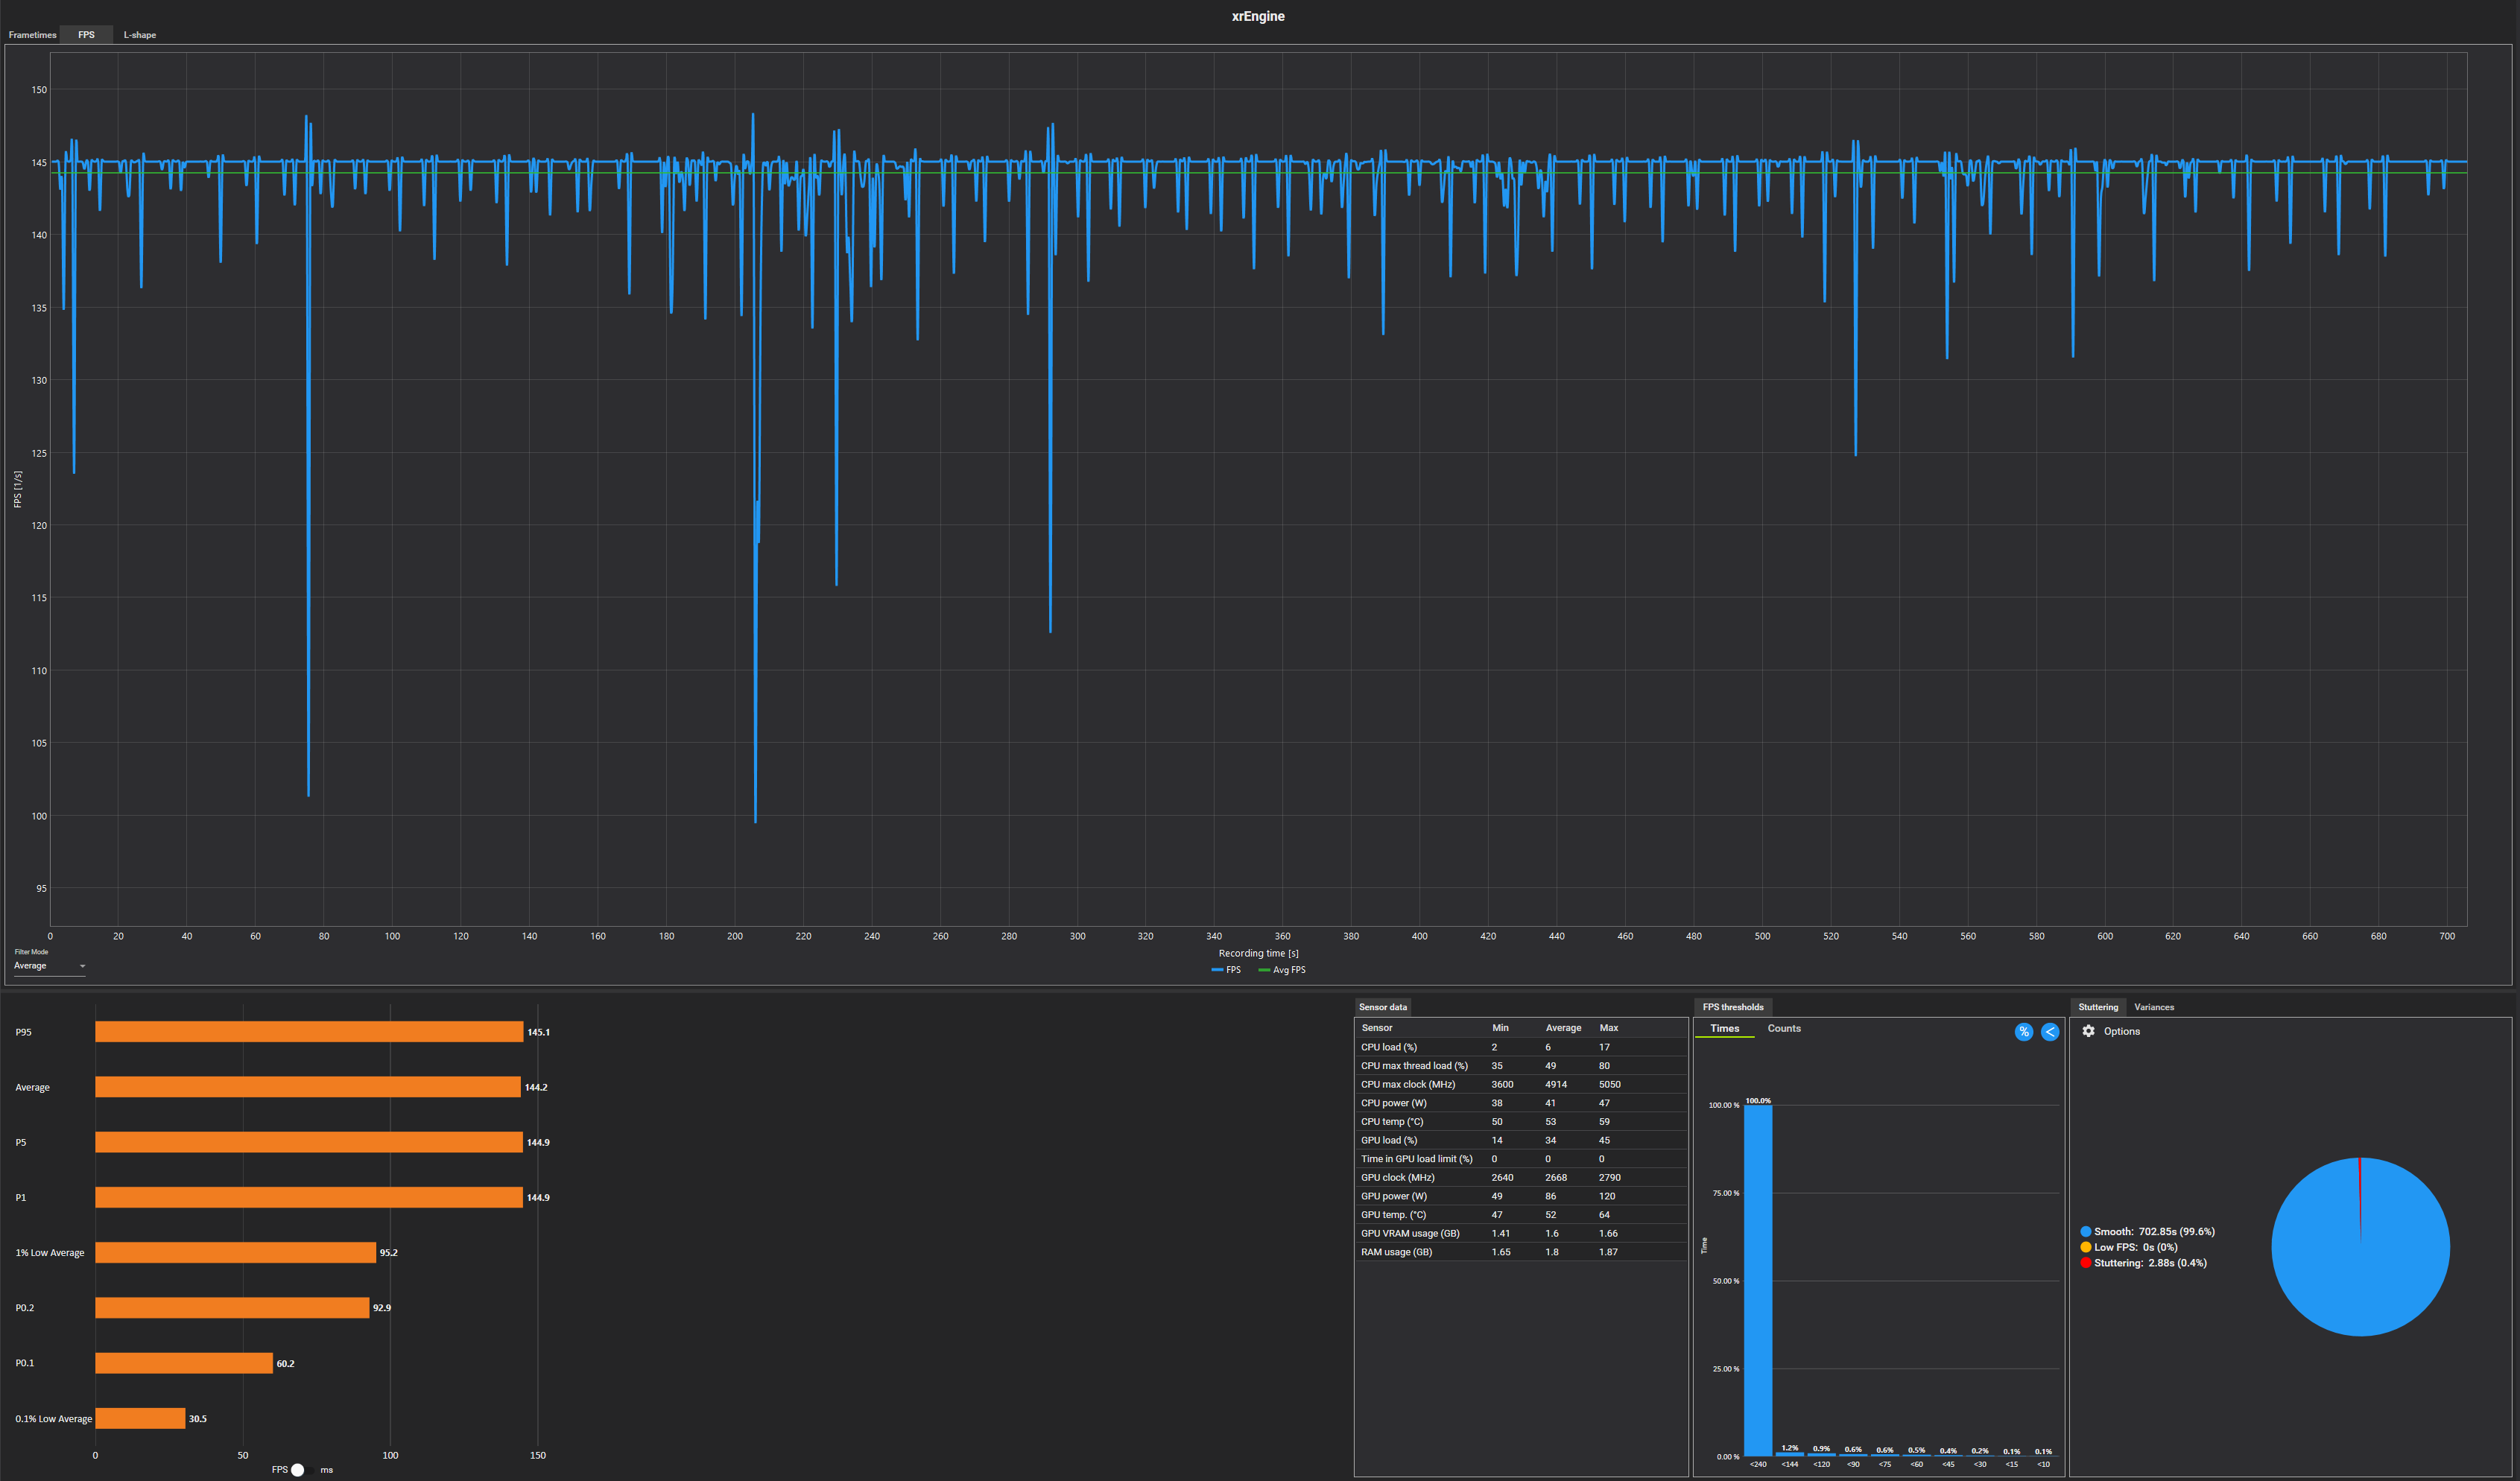Click the sensor table 'Average' column header
Image resolution: width=2520 pixels, height=1481 pixels.
click(x=1563, y=1028)
